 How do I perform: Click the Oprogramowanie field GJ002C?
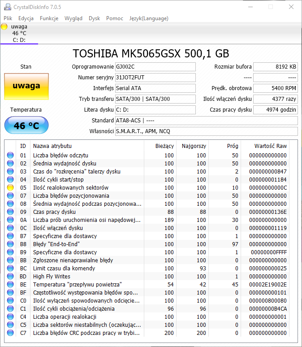tap(155, 67)
